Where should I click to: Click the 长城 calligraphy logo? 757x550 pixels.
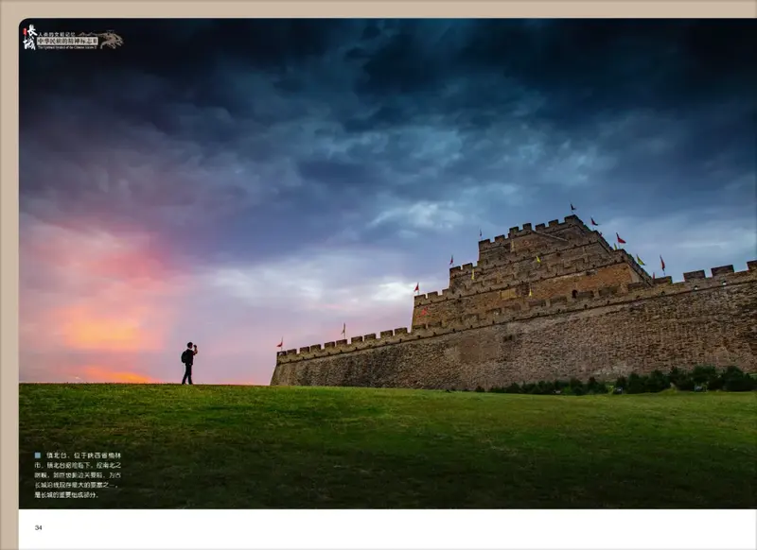tap(31, 37)
